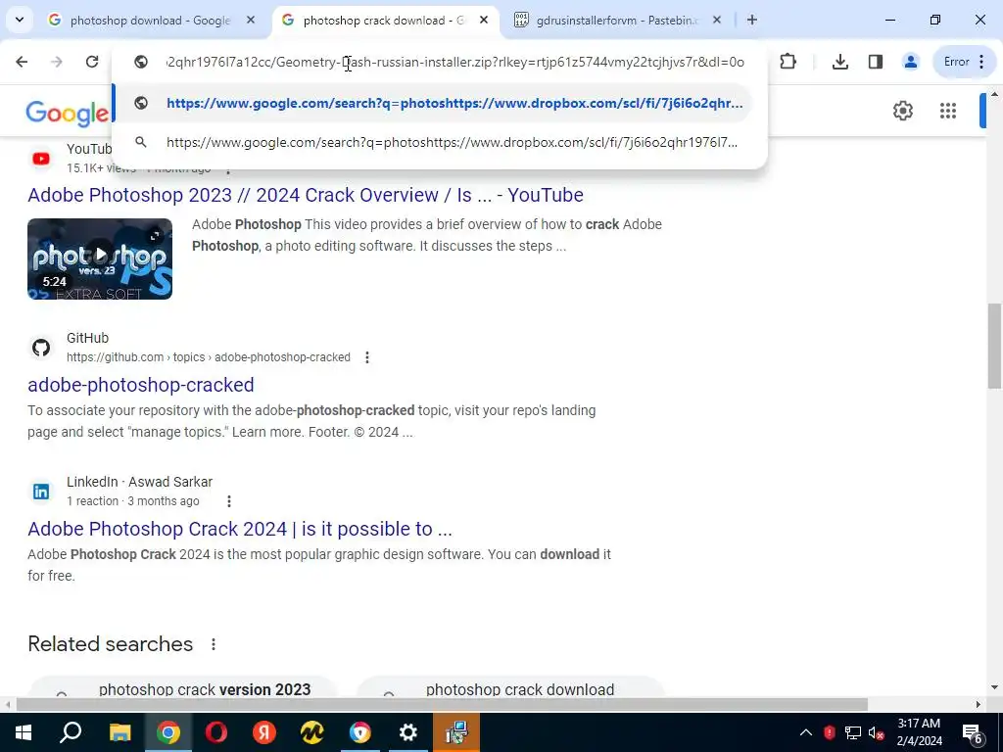The width and height of the screenshot is (1003, 752).
Task: Open options beside Related searches
Action: click(x=214, y=644)
